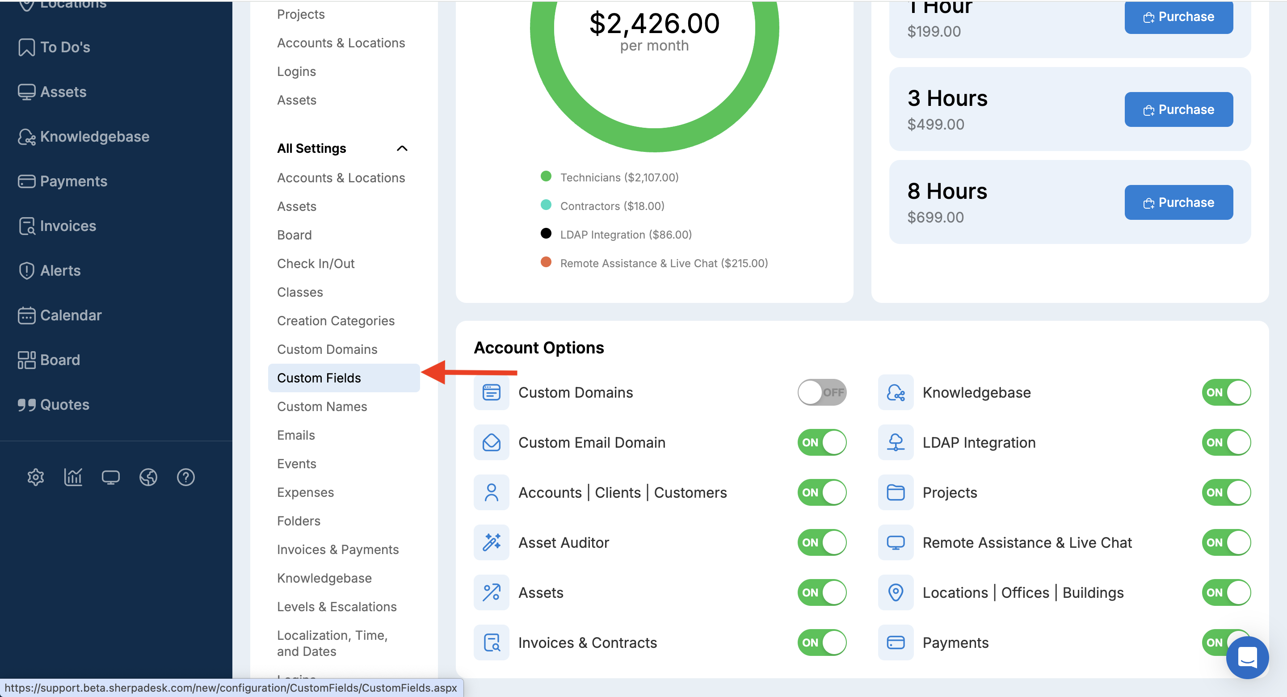Collapse the All Settings section chevron

402,148
